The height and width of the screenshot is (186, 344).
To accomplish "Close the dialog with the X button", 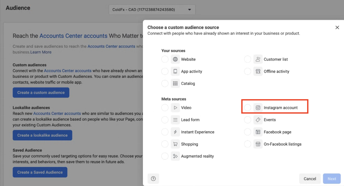I will (337, 28).
